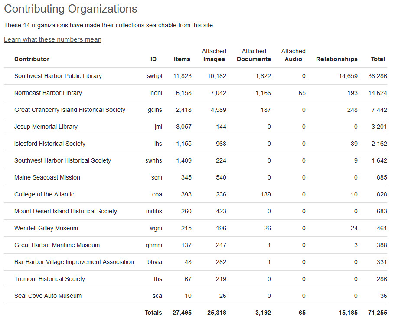Select Great Cranberry Island Historical Society name

click(70, 110)
